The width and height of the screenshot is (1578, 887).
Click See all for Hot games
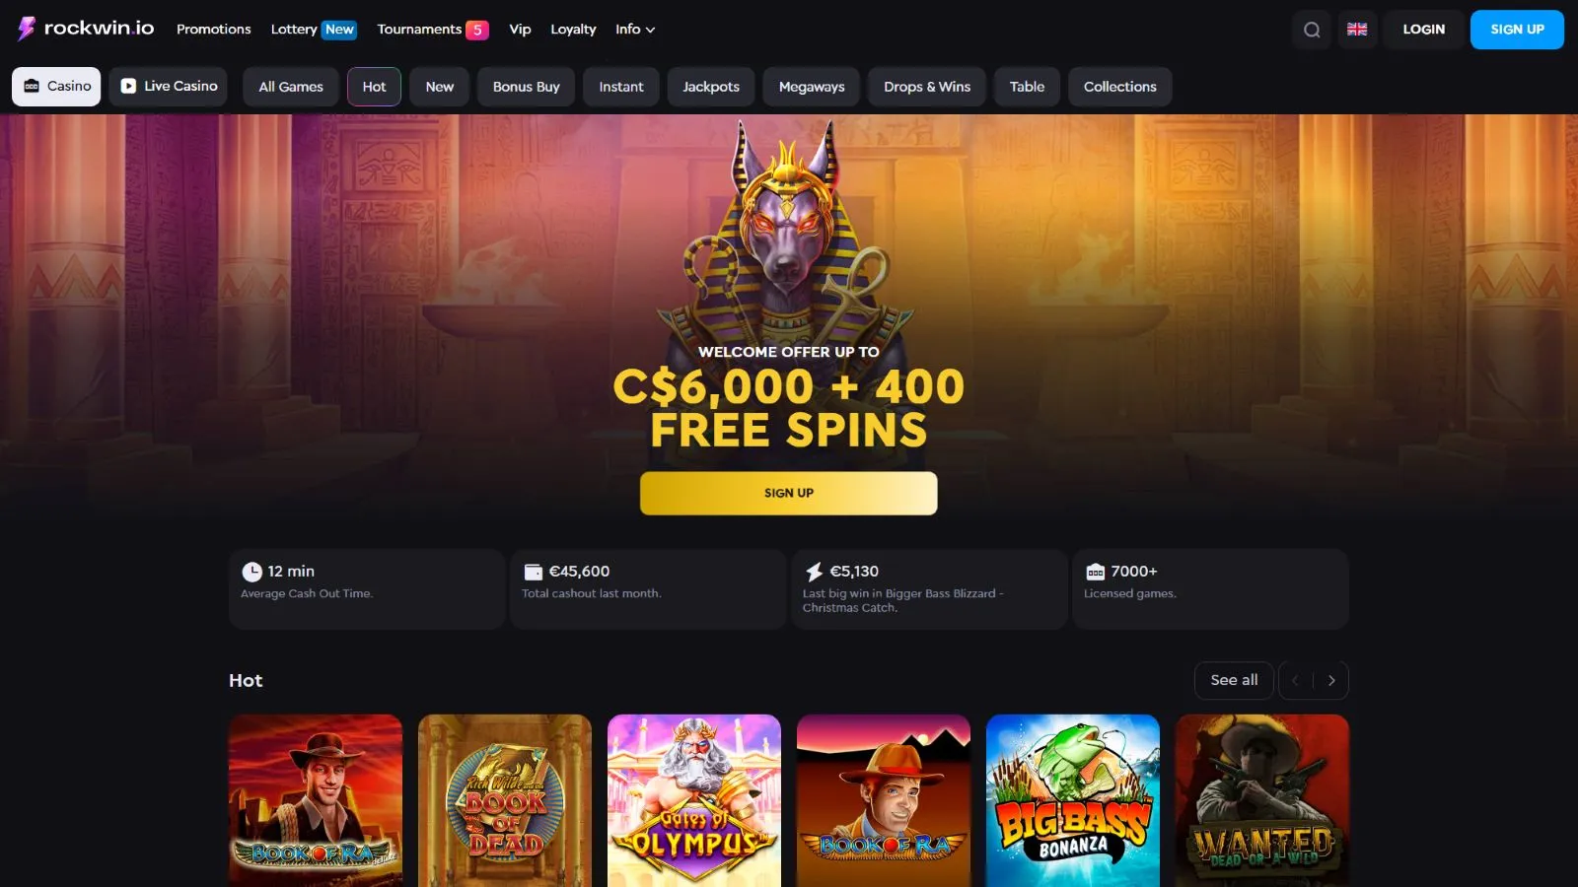(x=1234, y=680)
